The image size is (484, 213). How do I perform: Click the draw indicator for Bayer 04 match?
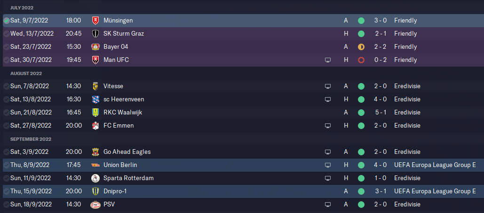click(x=361, y=47)
